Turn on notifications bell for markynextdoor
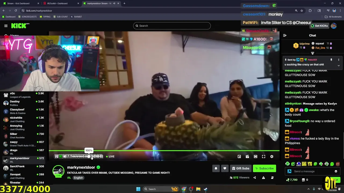The width and height of the screenshot is (344, 193). pyautogui.click(x=216, y=168)
